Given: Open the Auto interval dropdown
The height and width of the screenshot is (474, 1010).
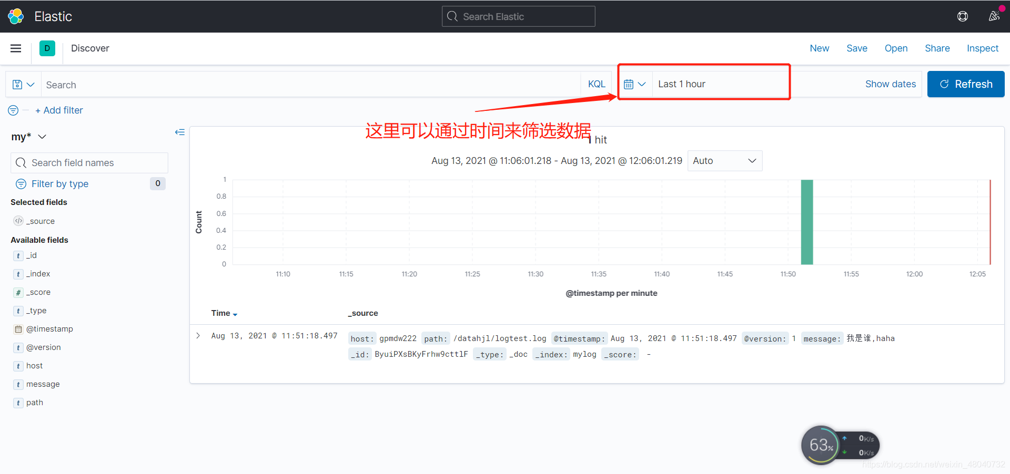Looking at the screenshot, I should coord(724,161).
